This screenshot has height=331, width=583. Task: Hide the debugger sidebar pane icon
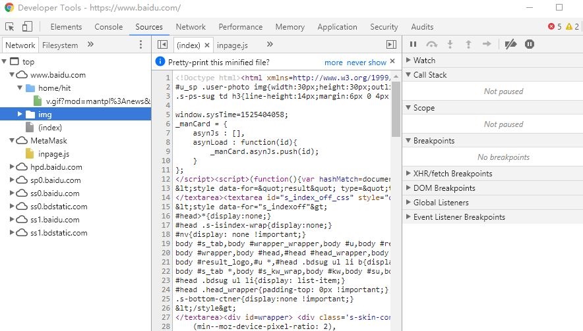391,45
